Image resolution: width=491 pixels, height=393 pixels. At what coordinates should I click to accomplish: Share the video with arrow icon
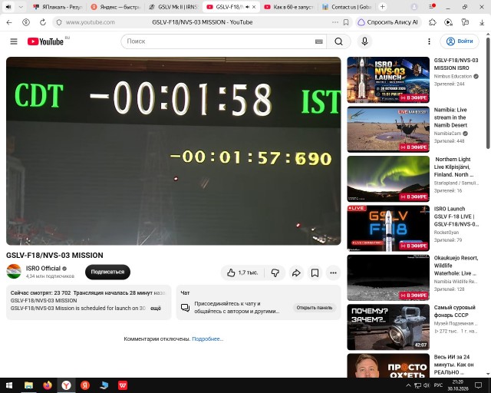point(296,272)
